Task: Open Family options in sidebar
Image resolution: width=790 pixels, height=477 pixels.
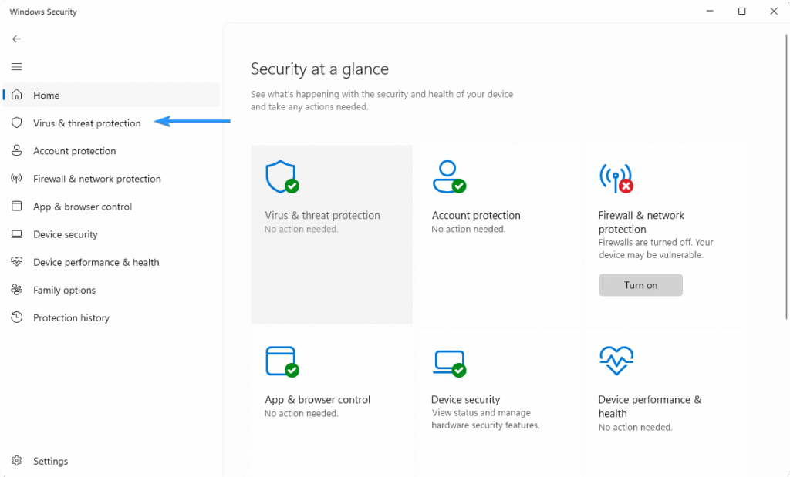Action: pyautogui.click(x=111, y=290)
